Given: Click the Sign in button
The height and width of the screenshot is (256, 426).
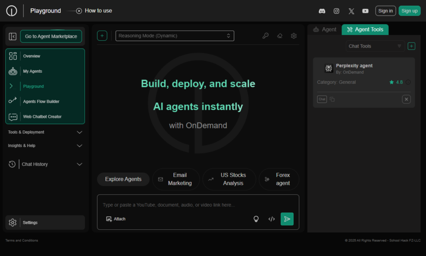Looking at the screenshot, I should 386,11.
